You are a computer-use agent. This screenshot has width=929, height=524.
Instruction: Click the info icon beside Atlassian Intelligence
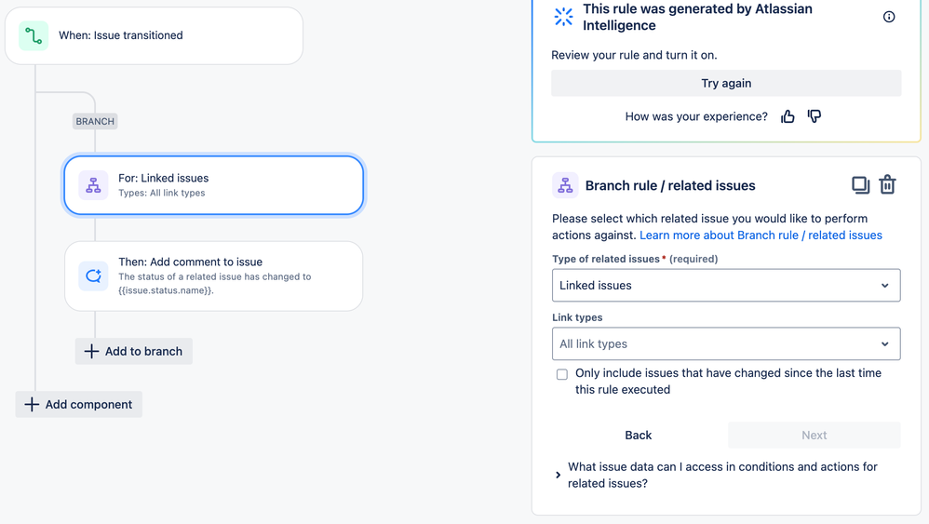[889, 17]
